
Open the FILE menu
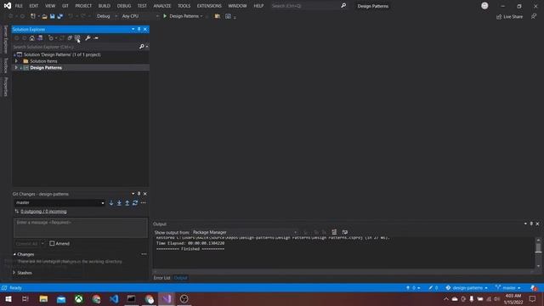[19, 6]
